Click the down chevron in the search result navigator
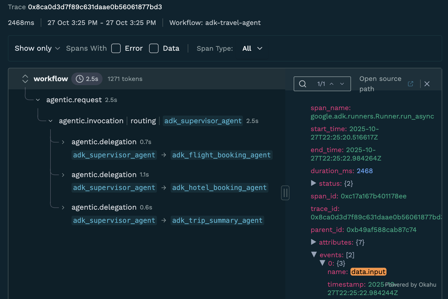 click(342, 84)
